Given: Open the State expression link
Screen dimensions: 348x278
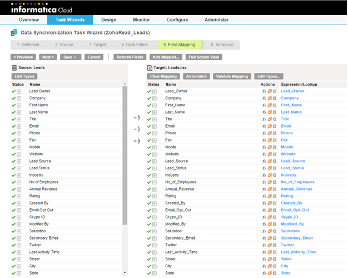Looking at the screenshot, I should click(x=286, y=273).
